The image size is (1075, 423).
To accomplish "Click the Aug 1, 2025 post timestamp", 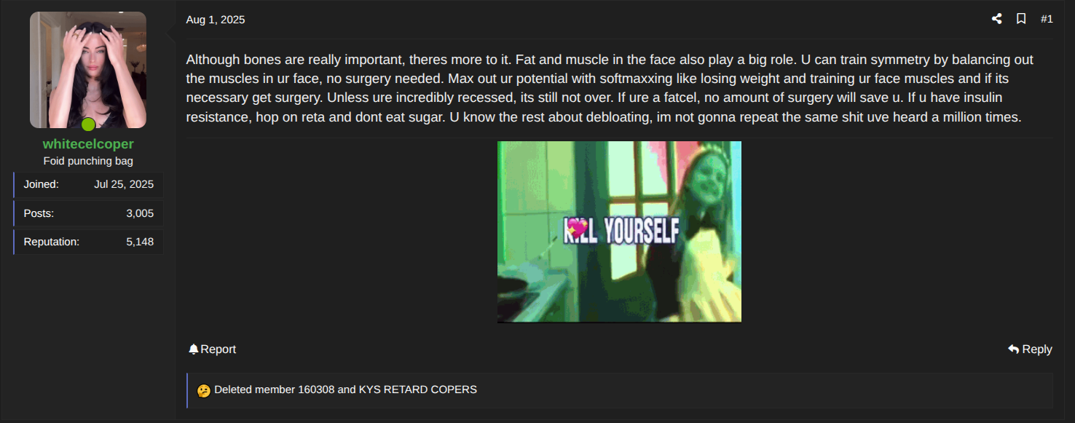I will click(x=216, y=20).
